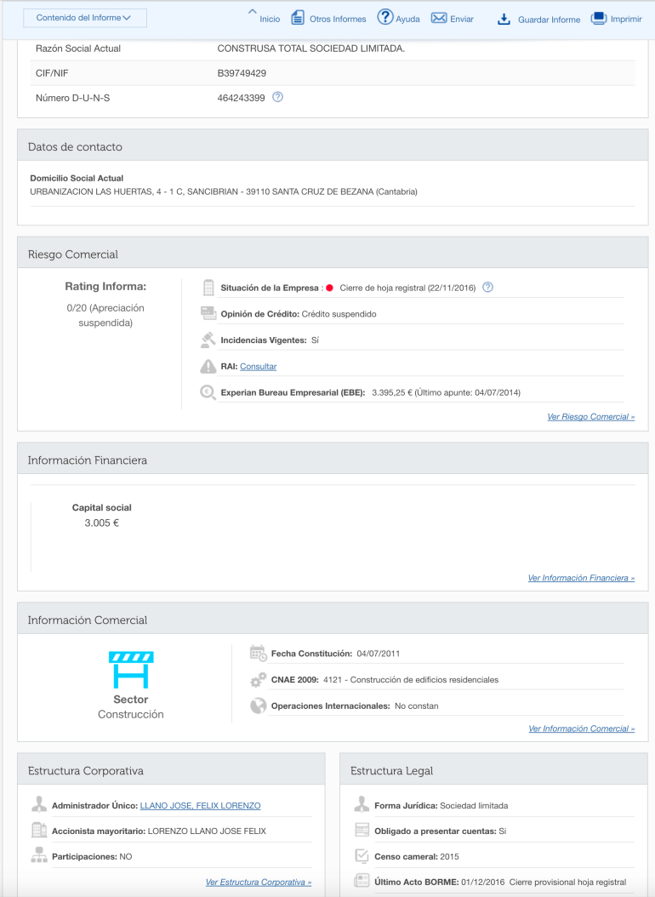Open Ver Estructura Corporativa link
Image resolution: width=655 pixels, height=897 pixels.
click(259, 883)
